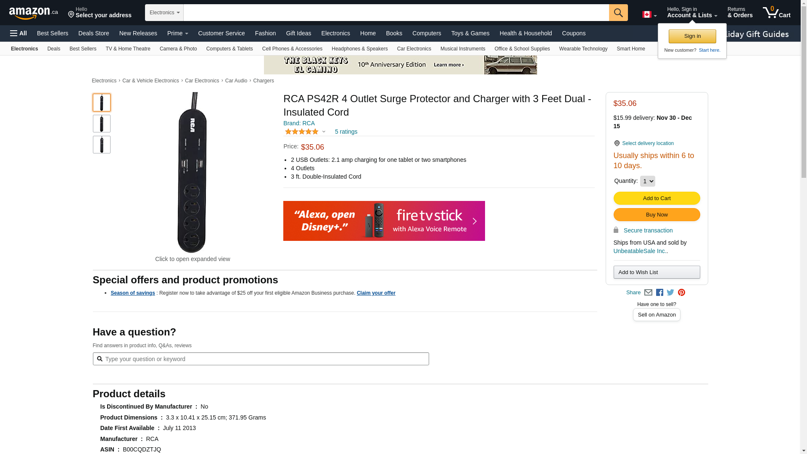807x454 pixels.
Task: Click the Buy Now button
Action: (657, 215)
